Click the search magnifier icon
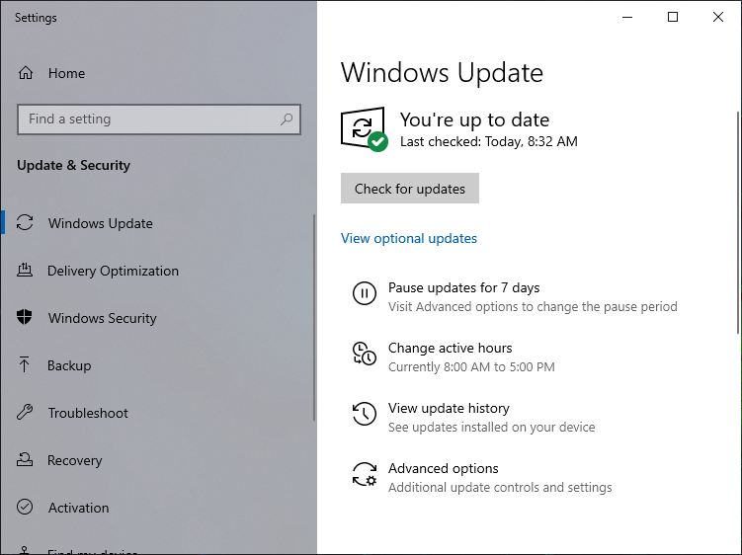742x555 pixels. [287, 119]
